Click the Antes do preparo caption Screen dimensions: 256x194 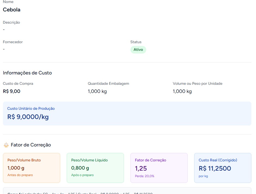(20, 175)
